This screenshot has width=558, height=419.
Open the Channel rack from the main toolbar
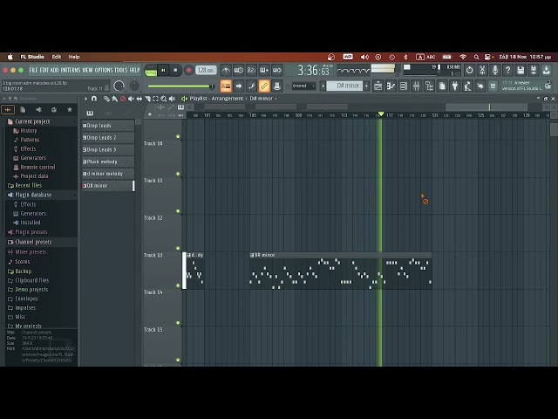[404, 86]
